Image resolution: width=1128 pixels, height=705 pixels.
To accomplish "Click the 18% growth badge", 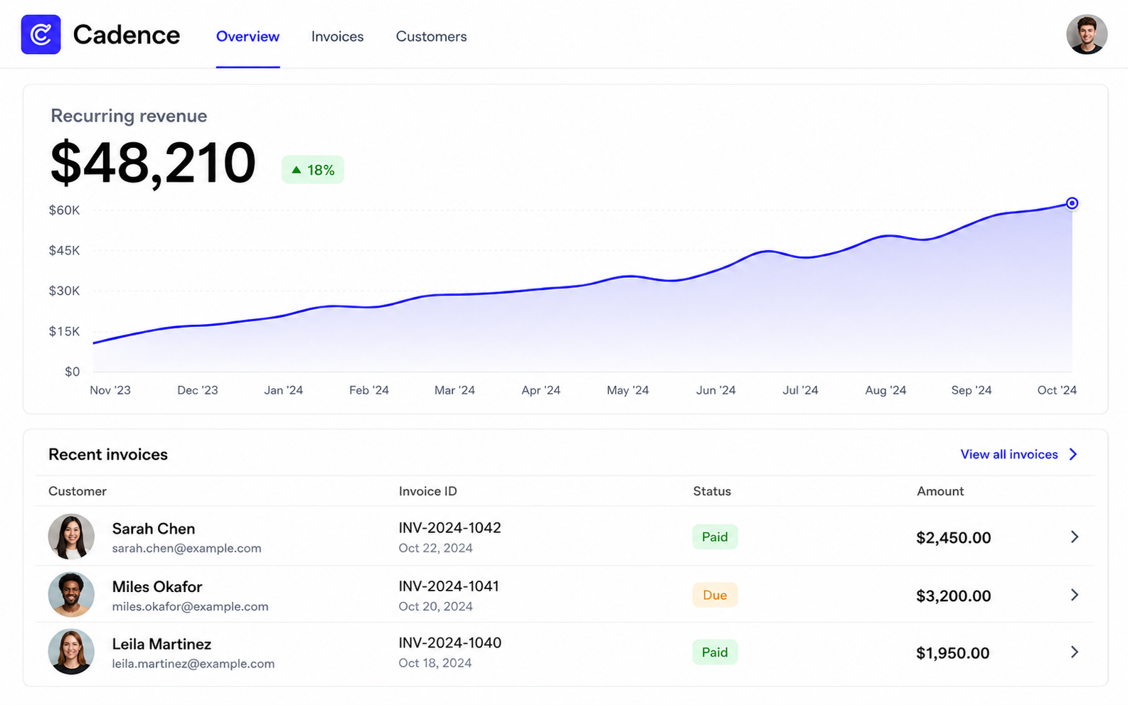I will coord(313,170).
